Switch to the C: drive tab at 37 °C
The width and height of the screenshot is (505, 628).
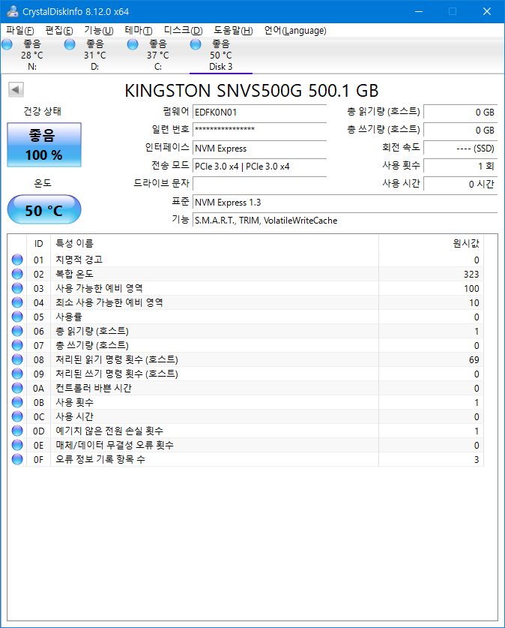[x=157, y=56]
